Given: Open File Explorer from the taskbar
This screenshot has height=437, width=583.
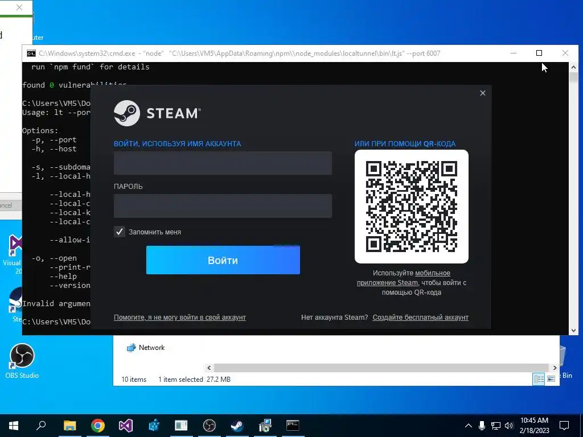Looking at the screenshot, I should (69, 426).
